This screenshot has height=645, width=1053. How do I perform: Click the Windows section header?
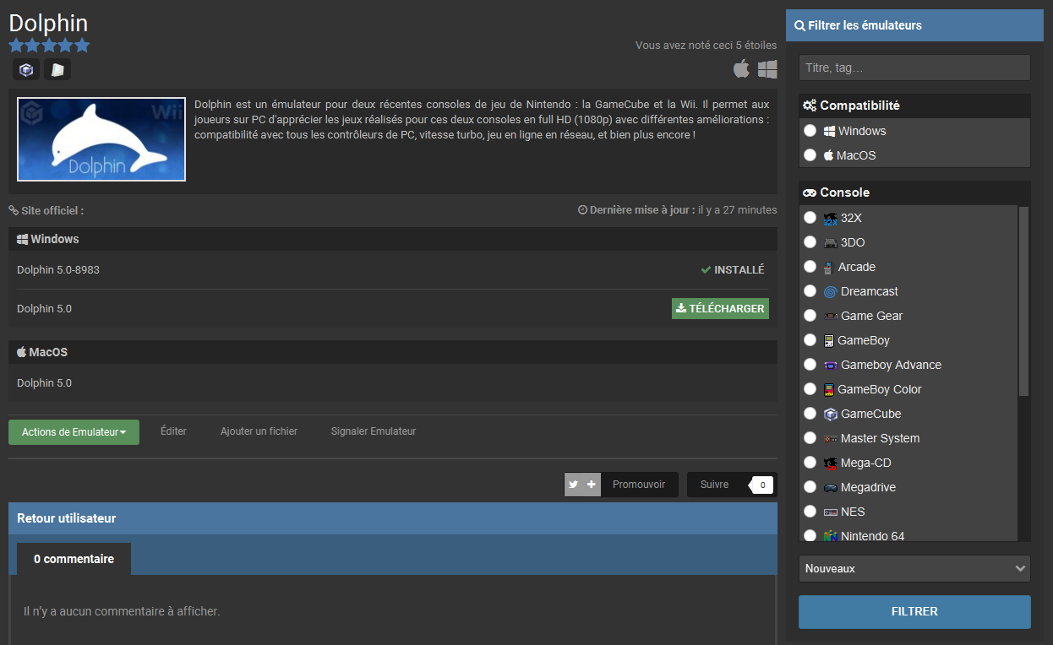[x=393, y=239]
